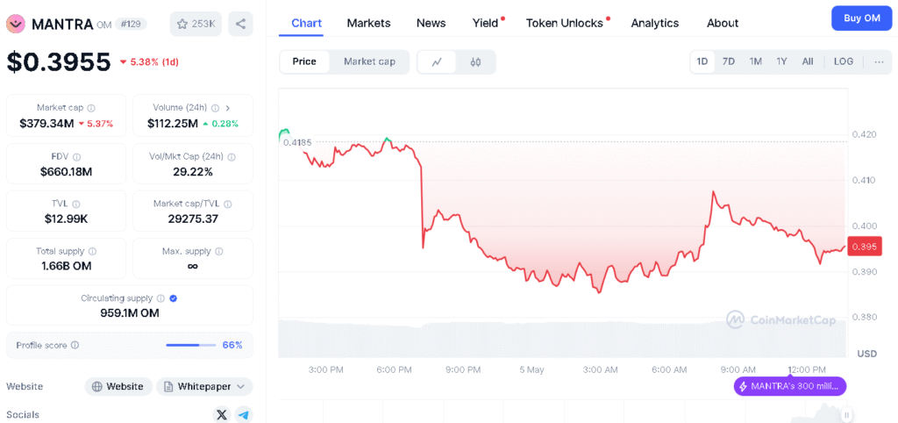Click the $379.34M market cap value
The image size is (898, 423).
(46, 123)
